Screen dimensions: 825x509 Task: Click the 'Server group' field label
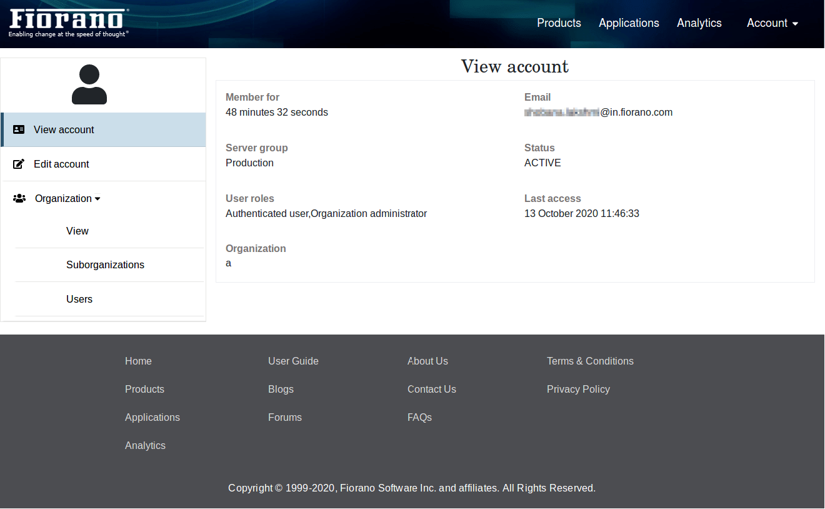pos(257,148)
